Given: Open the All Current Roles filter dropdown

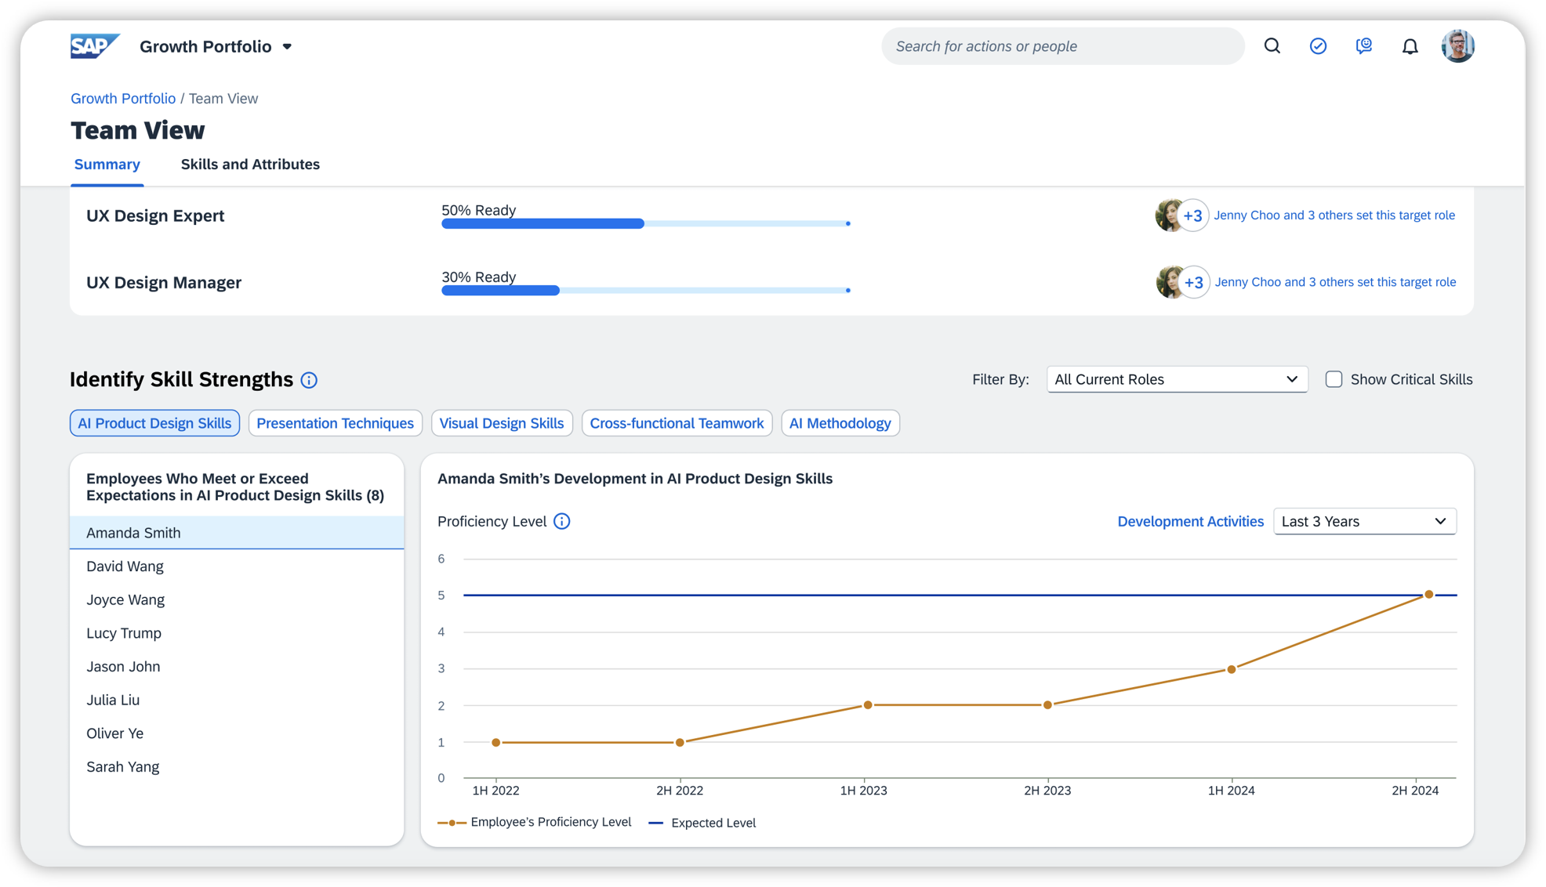Looking at the screenshot, I should (x=1176, y=379).
